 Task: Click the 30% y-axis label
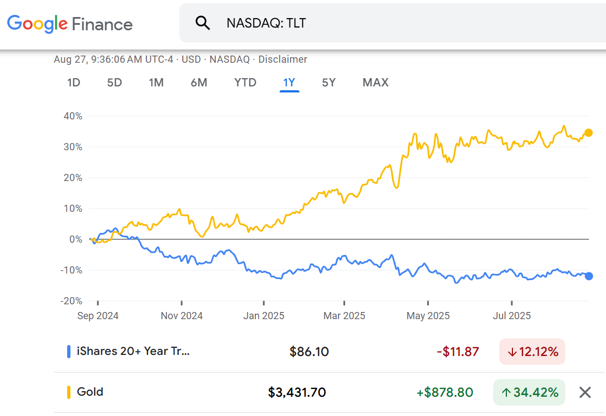click(73, 147)
